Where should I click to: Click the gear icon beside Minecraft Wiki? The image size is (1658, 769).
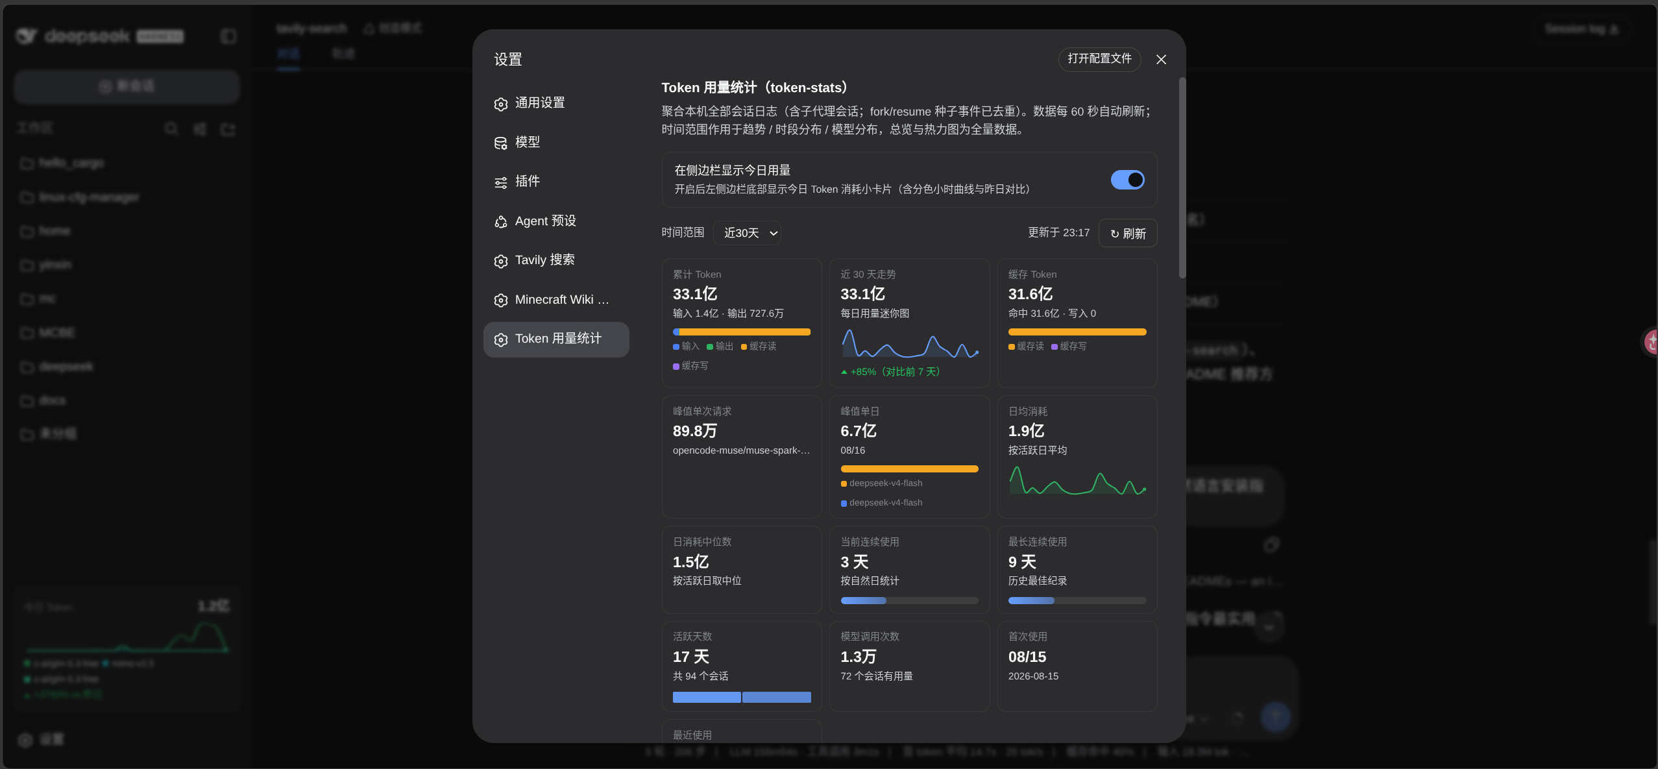point(500,300)
